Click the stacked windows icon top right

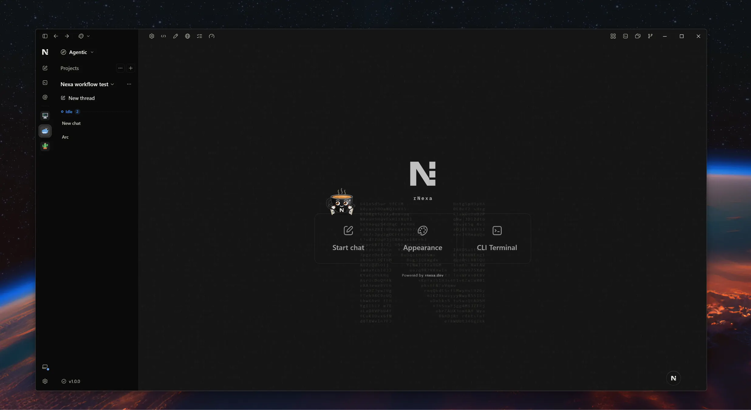click(638, 36)
